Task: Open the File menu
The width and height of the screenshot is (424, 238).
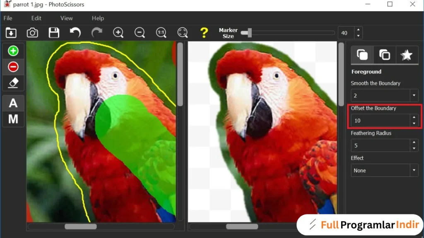Action: (x=8, y=18)
